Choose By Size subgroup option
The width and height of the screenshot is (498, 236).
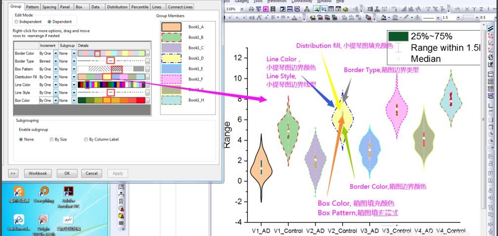pos(52,140)
